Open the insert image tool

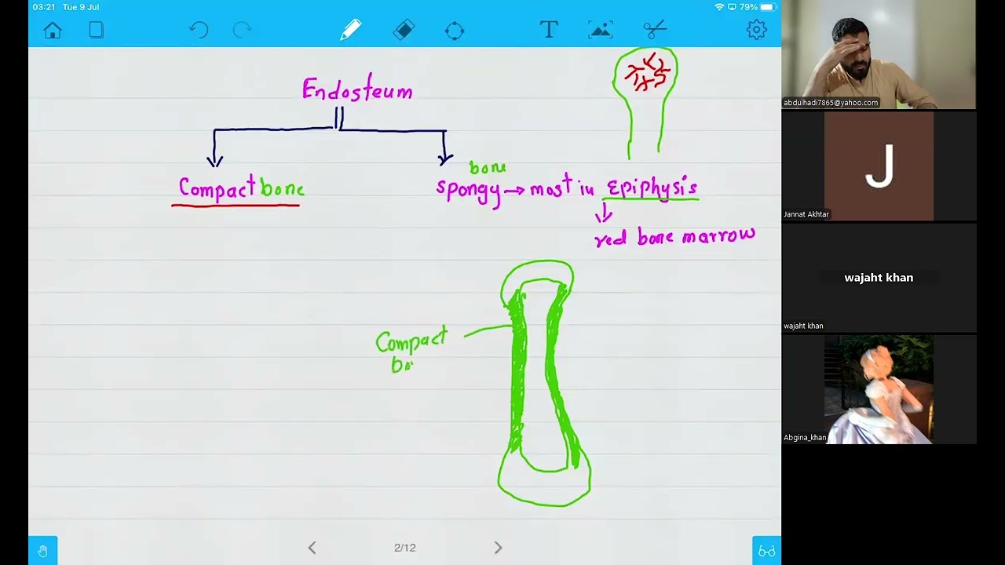(x=601, y=31)
